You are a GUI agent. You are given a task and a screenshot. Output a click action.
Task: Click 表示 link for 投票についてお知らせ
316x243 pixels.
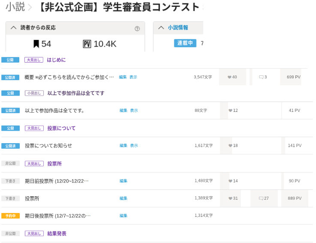[134, 146]
